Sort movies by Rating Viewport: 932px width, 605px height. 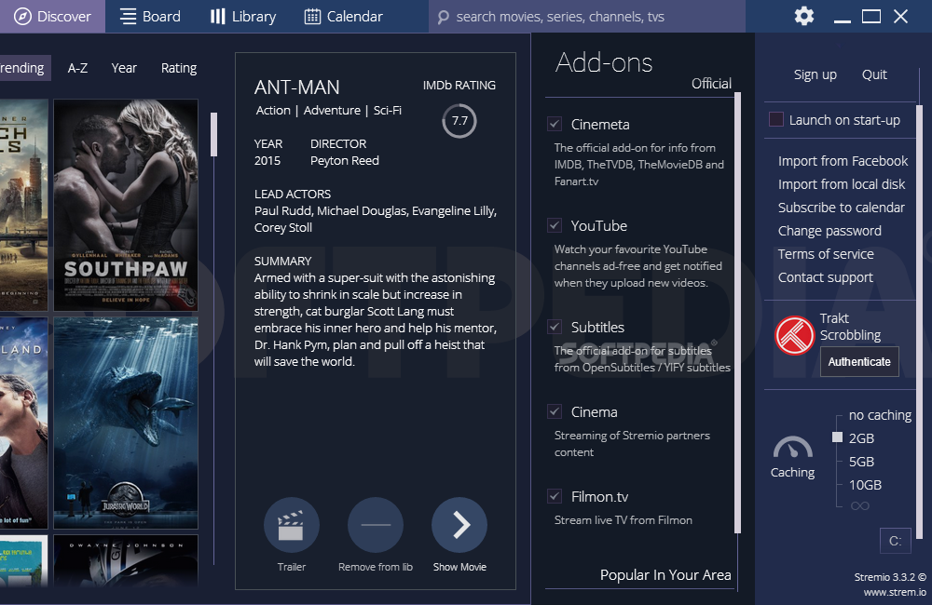[179, 68]
